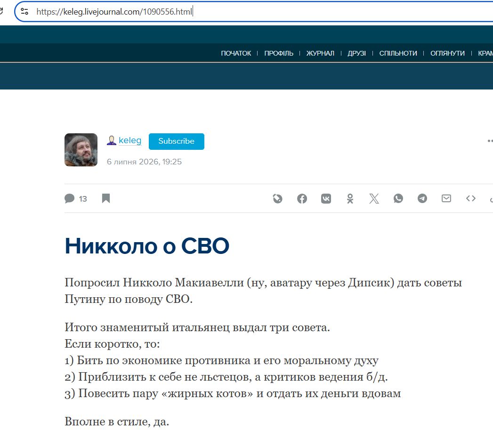Get the embed code icon
The width and height of the screenshot is (493, 440).
[x=471, y=198]
